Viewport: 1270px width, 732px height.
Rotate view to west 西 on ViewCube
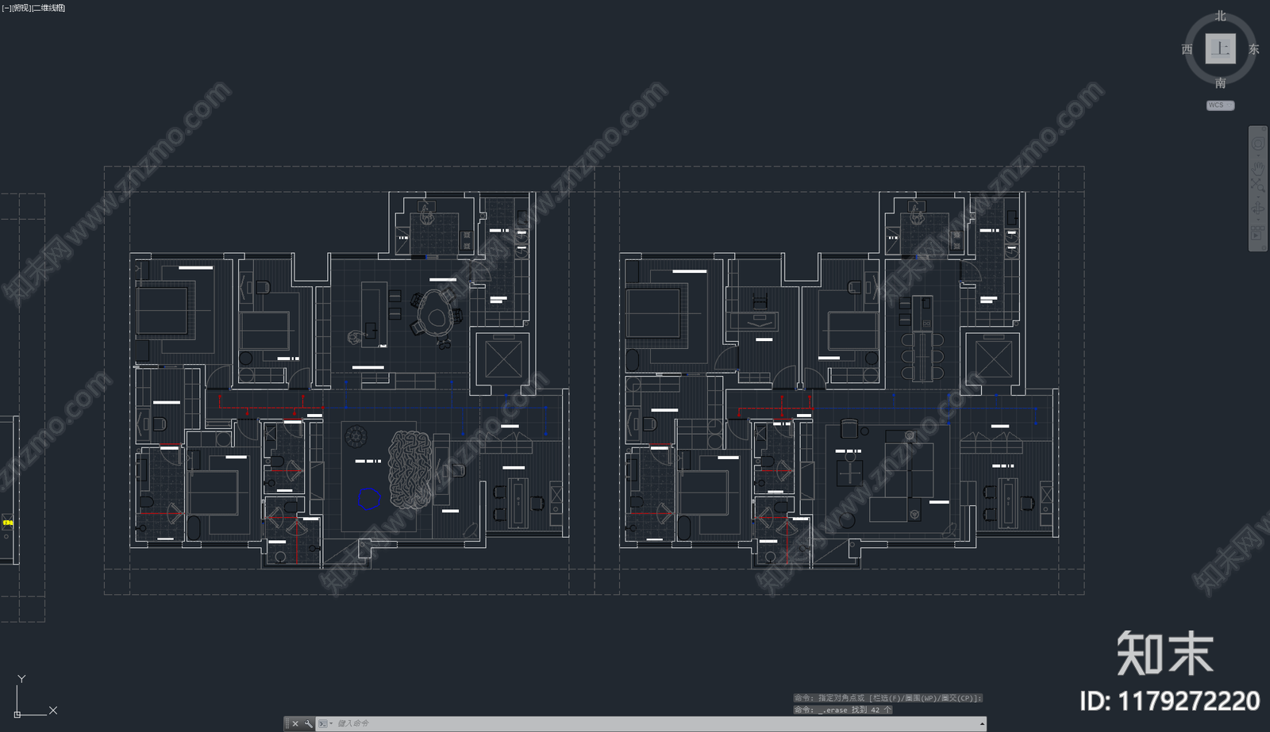(1187, 49)
